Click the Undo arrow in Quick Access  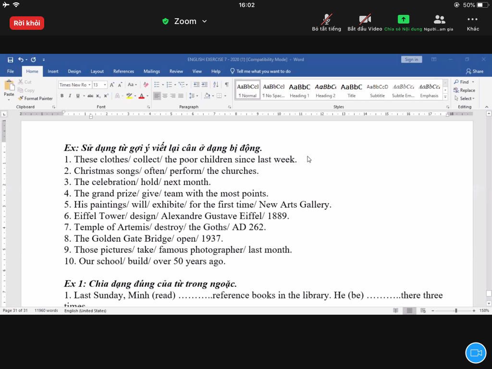[x=21, y=59]
